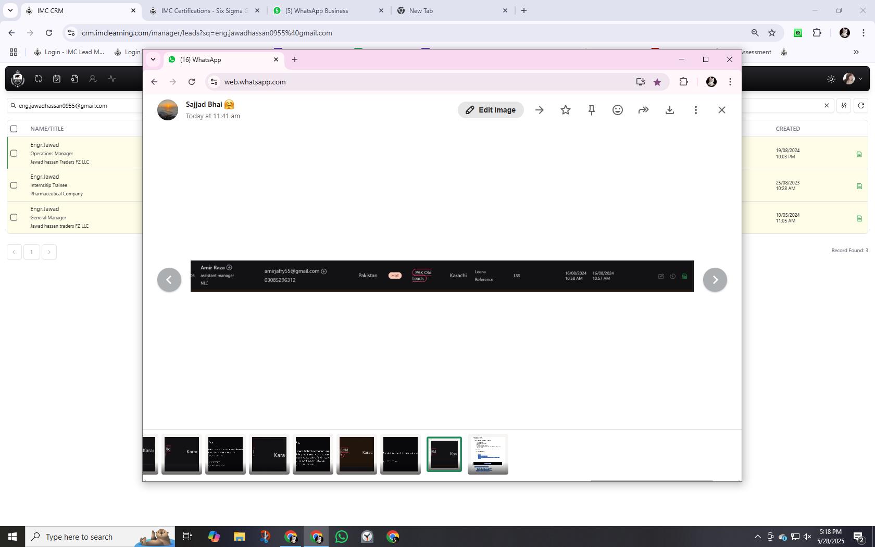Bookmark star in WhatsApp address bar
The image size is (875, 547).
[x=657, y=82]
